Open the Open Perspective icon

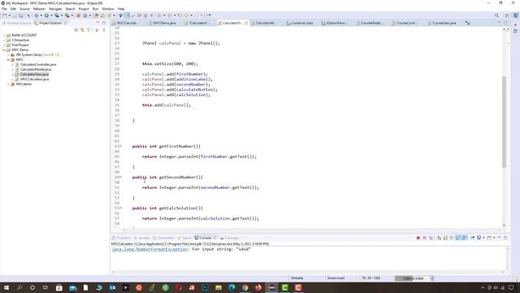point(507,15)
